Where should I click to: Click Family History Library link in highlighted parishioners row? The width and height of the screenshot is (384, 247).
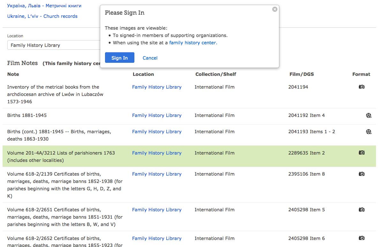click(x=157, y=153)
